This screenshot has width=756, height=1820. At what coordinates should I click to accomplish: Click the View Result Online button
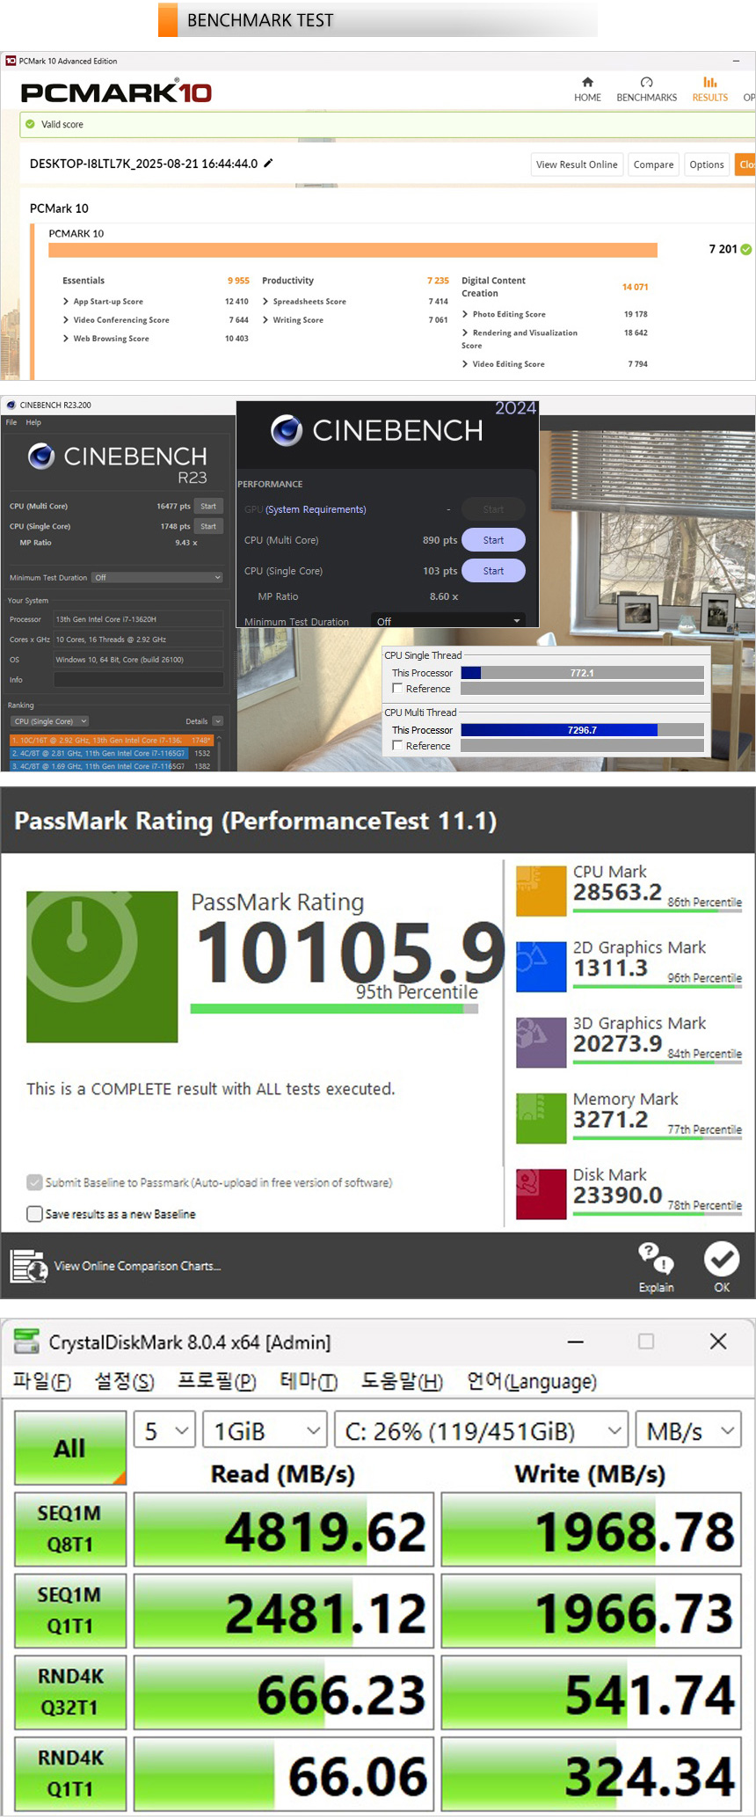(x=577, y=164)
